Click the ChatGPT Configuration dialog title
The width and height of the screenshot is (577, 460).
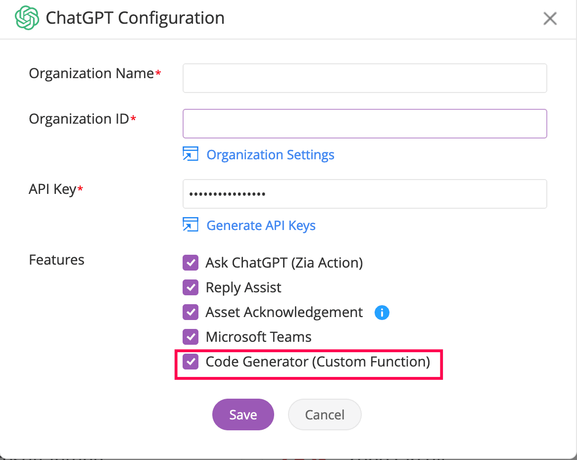click(135, 18)
